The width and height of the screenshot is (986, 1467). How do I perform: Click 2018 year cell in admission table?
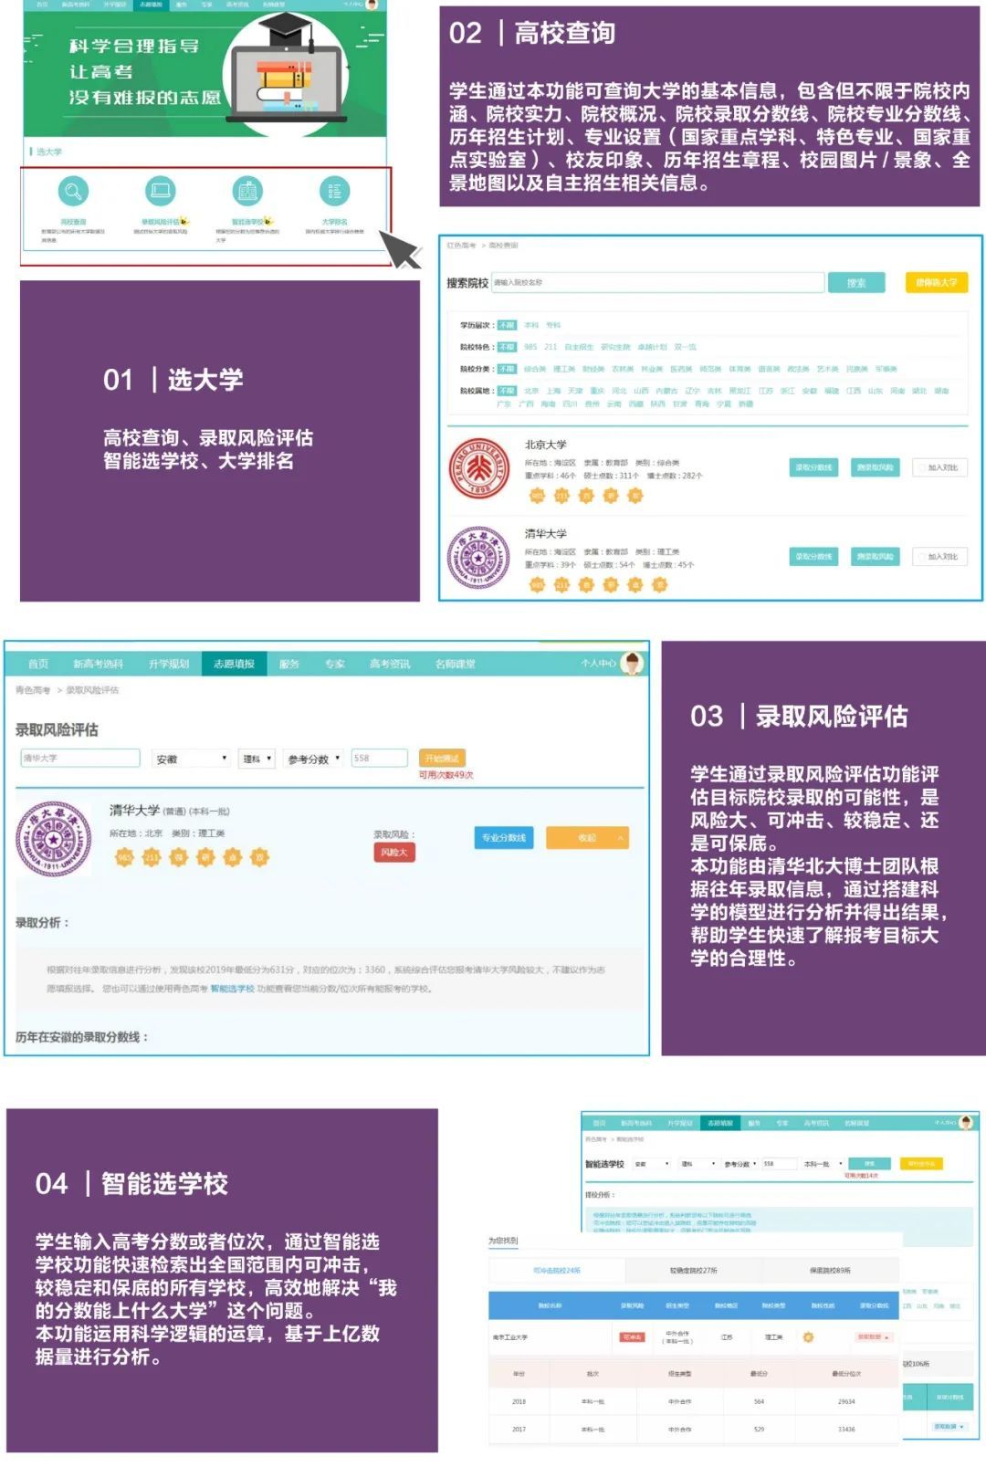(519, 1400)
